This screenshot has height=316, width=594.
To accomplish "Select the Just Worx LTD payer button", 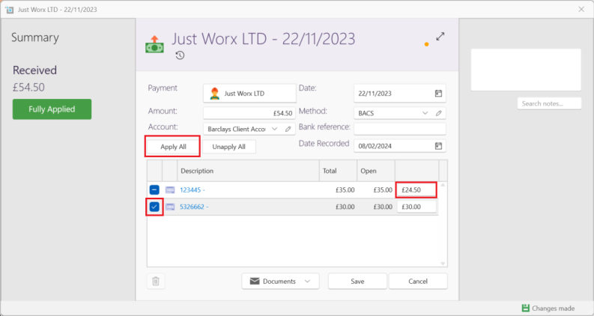I will click(x=249, y=93).
